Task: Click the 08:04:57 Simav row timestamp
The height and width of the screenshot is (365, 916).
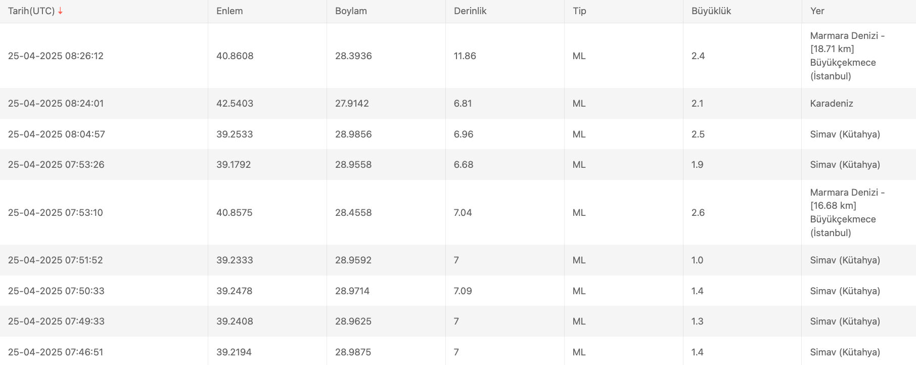Action: tap(57, 134)
